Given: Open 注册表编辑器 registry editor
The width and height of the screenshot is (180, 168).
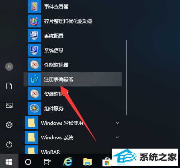Looking at the screenshot, I should click(x=73, y=79).
